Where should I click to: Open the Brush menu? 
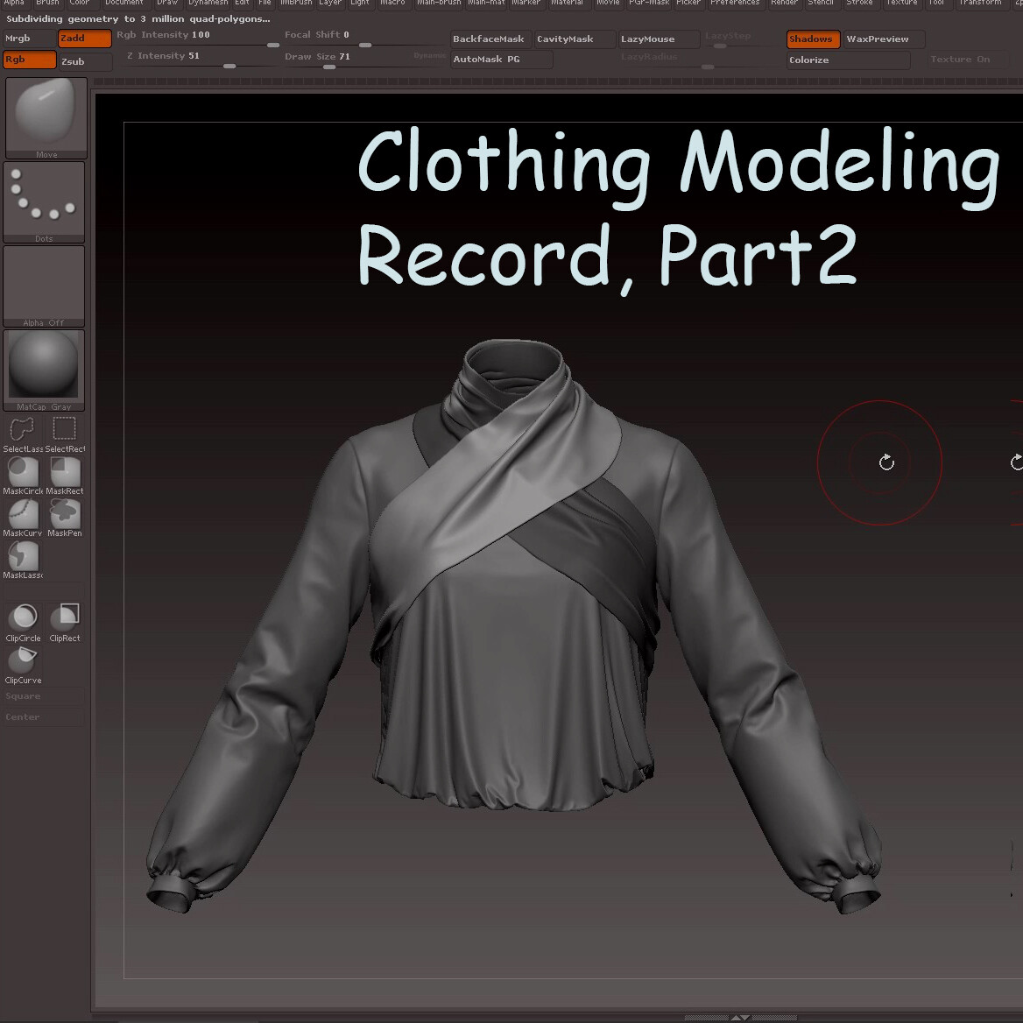point(48,4)
